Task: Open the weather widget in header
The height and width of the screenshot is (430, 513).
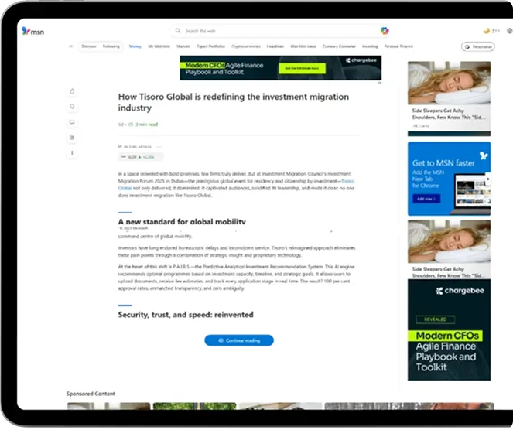Action: click(491, 31)
